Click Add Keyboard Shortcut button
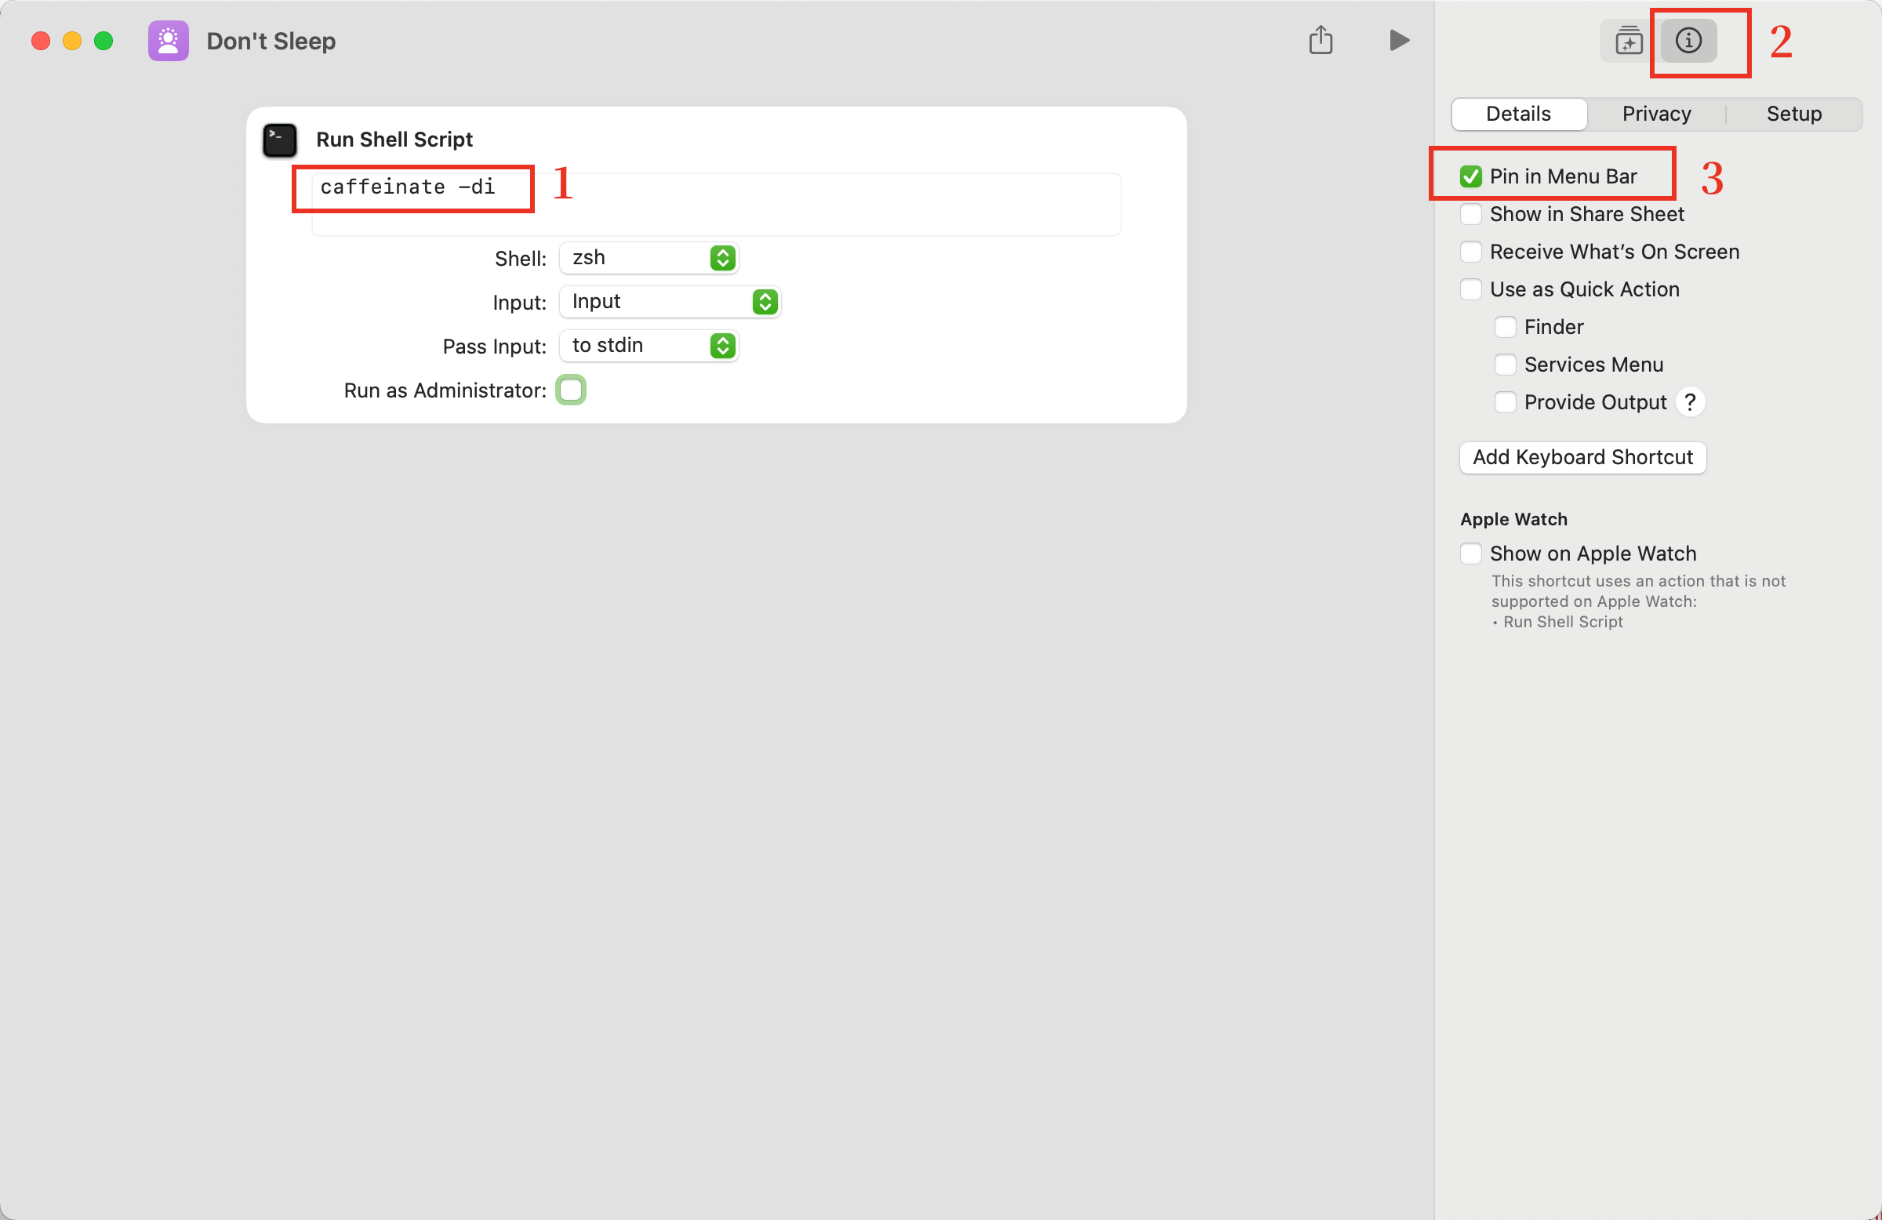This screenshot has width=1882, height=1220. pos(1582,458)
